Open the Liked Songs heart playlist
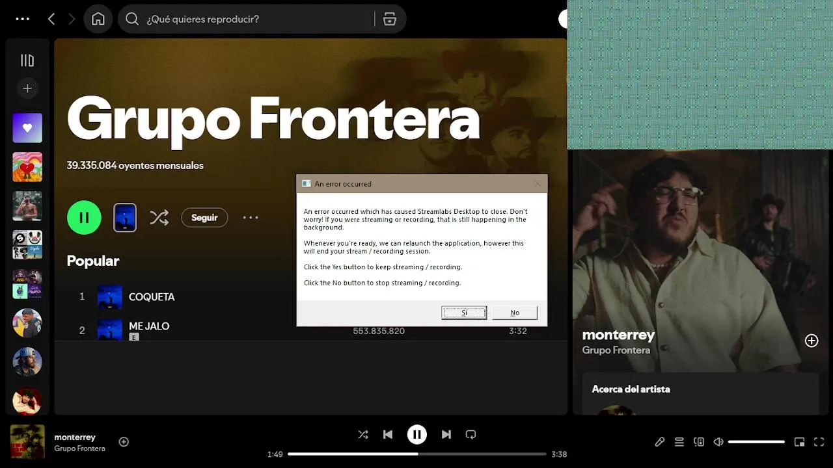The image size is (833, 468). 27,128
